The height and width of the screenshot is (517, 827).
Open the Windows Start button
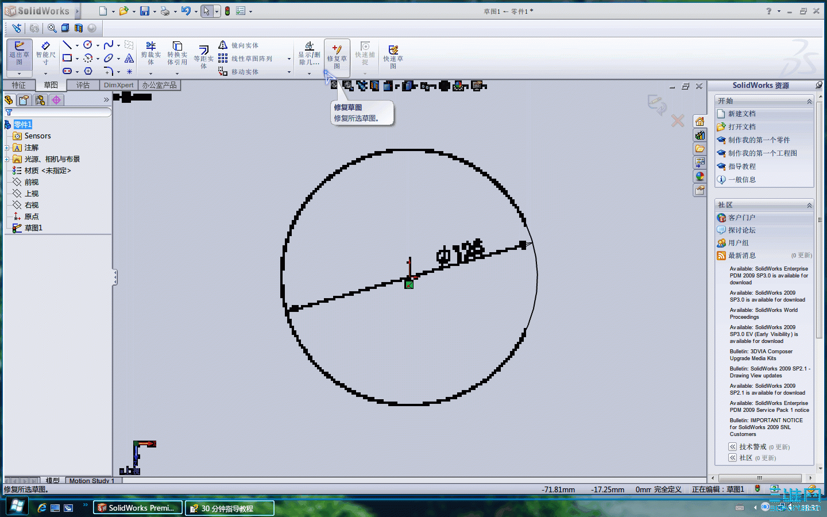point(17,507)
